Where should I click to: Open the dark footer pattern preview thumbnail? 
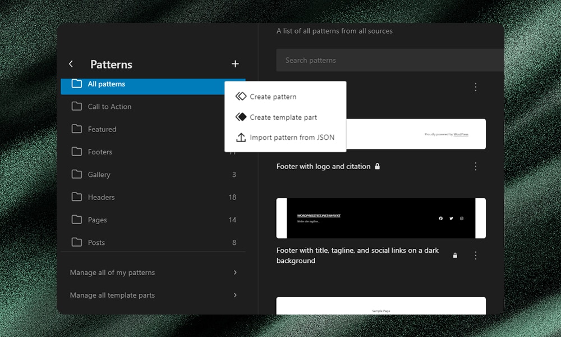[x=381, y=218]
